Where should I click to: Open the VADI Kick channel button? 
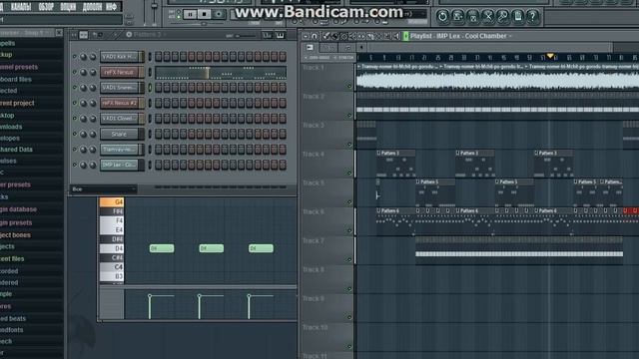pyautogui.click(x=120, y=57)
